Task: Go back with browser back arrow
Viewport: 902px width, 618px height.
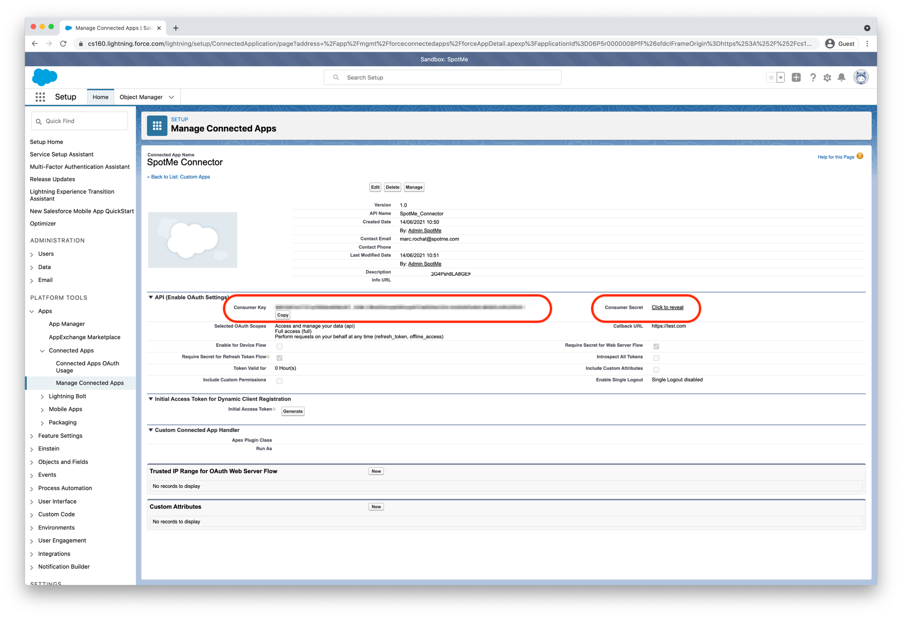Action: point(35,44)
